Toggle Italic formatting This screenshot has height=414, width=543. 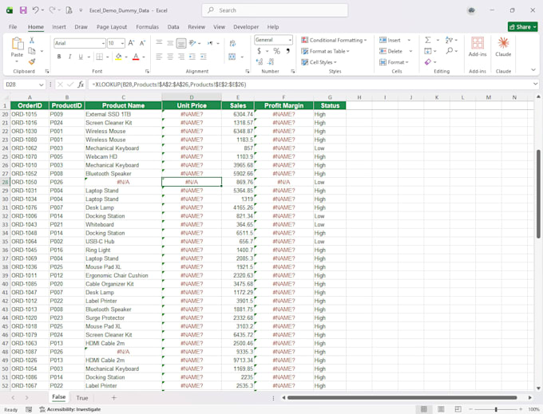point(69,57)
